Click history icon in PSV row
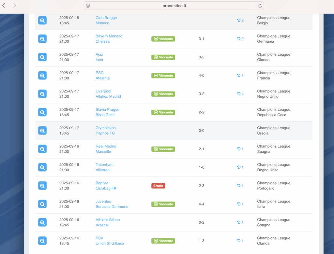 click(x=239, y=241)
